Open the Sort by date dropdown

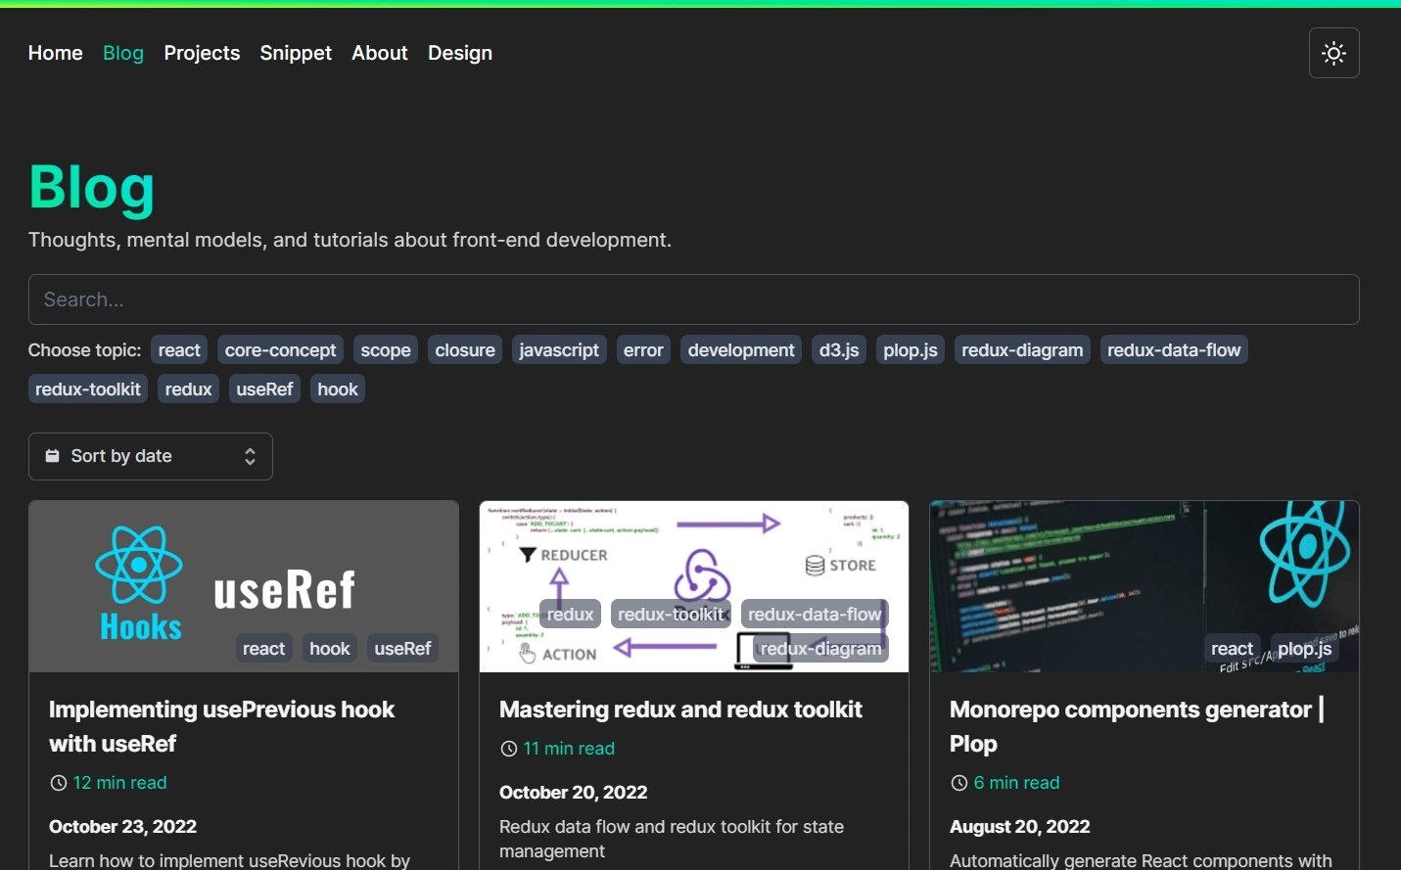click(x=151, y=456)
